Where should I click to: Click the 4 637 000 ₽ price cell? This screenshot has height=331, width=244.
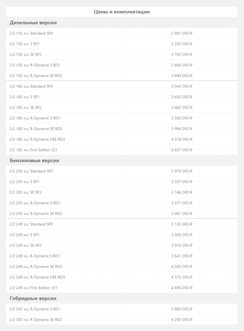pyautogui.click(x=182, y=150)
